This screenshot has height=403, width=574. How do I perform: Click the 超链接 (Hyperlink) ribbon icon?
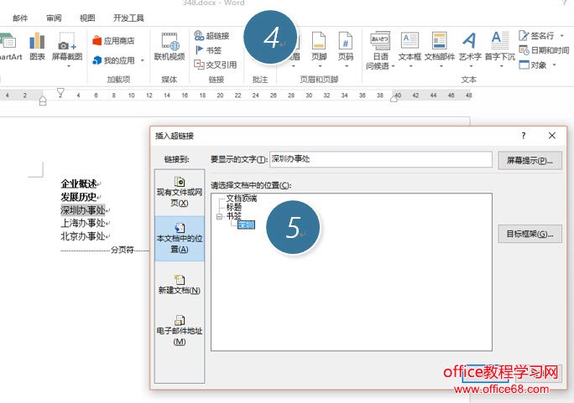211,36
